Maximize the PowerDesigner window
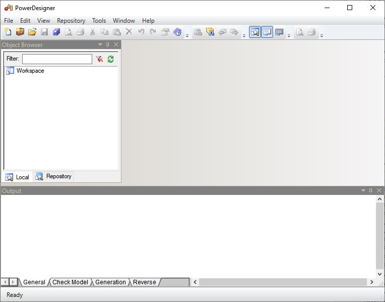The image size is (385, 302). click(350, 8)
